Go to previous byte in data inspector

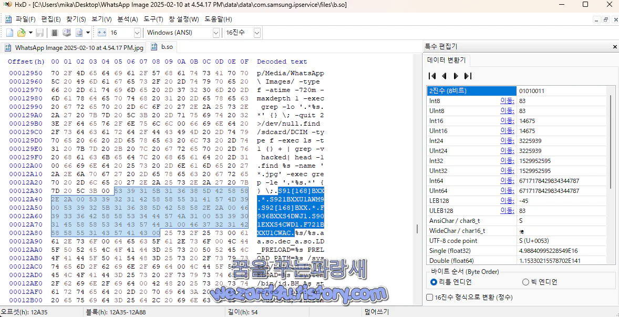(444, 76)
